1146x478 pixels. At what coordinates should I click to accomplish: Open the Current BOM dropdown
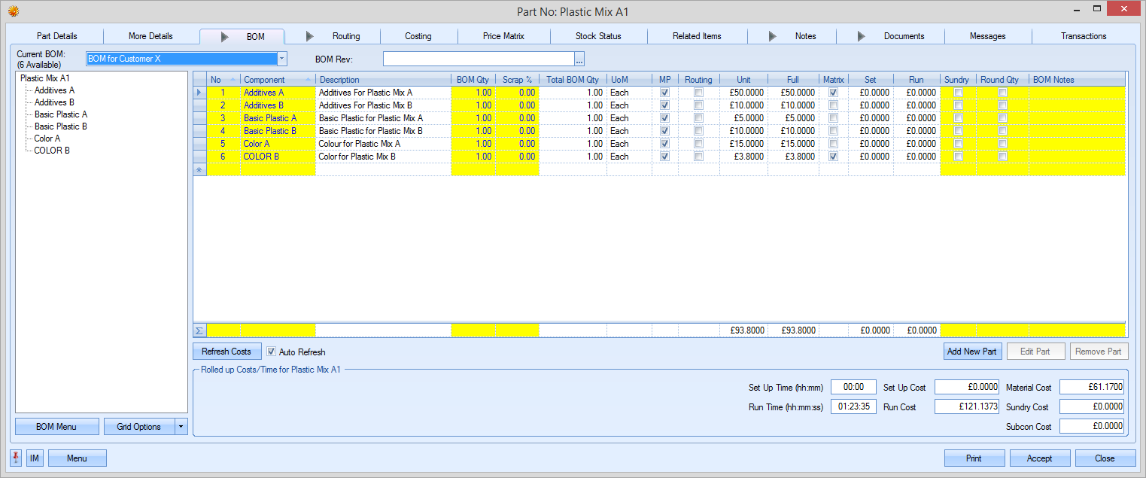281,59
